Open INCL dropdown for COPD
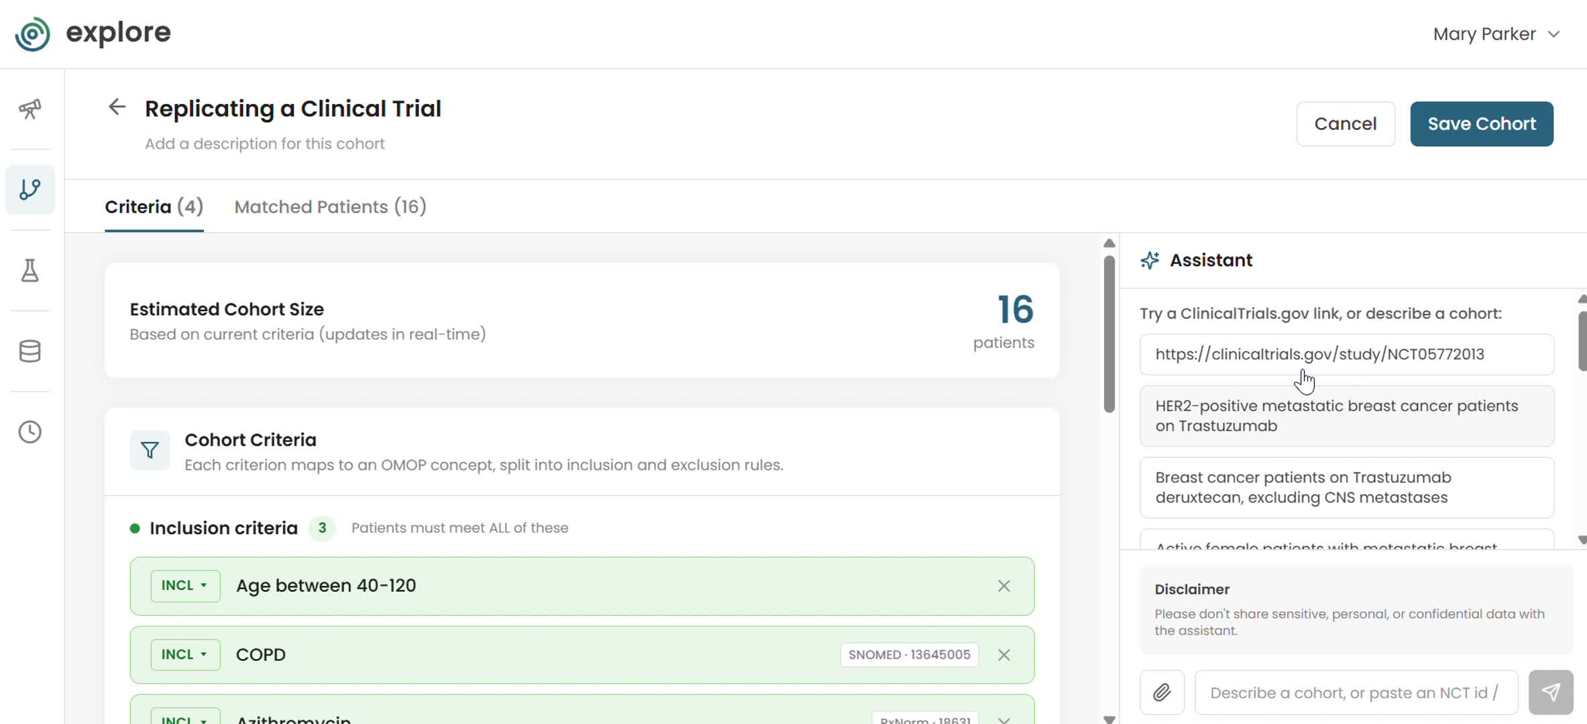The width and height of the screenshot is (1587, 724). coord(185,655)
